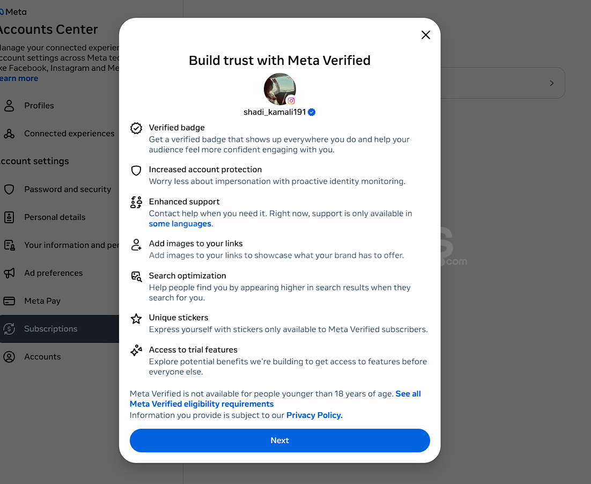
Task: Open the Privacy Policy link
Action: click(x=314, y=415)
